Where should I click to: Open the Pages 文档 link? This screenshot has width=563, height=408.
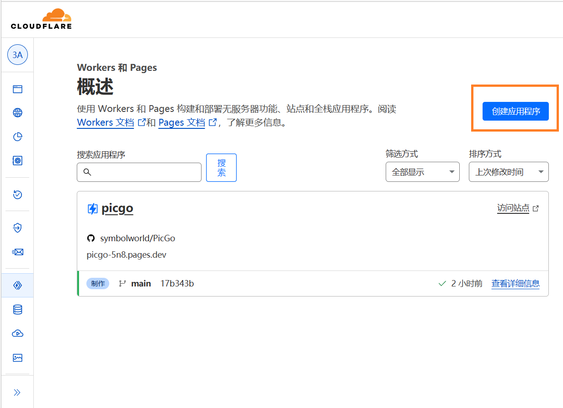coord(181,122)
